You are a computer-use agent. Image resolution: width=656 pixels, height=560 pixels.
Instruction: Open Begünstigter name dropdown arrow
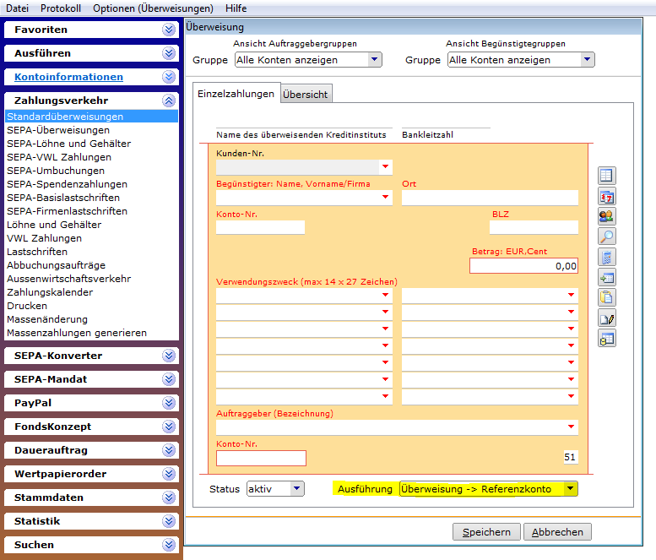point(385,197)
